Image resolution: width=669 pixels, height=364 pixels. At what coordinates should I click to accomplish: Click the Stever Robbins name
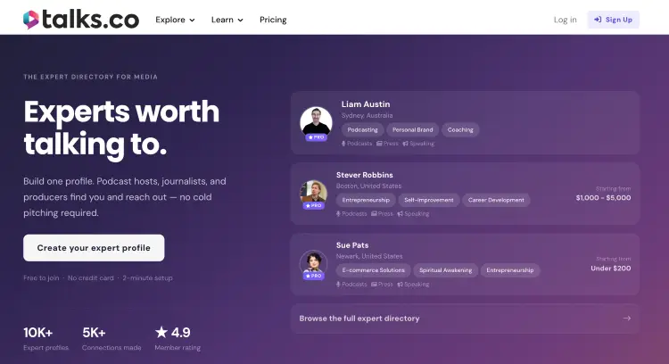pyautogui.click(x=364, y=175)
